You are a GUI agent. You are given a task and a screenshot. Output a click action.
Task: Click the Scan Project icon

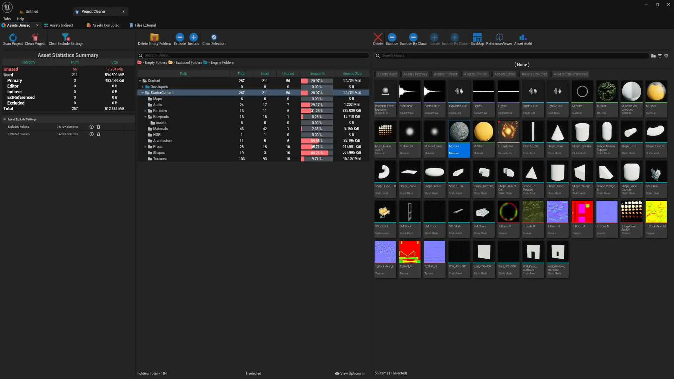click(13, 38)
